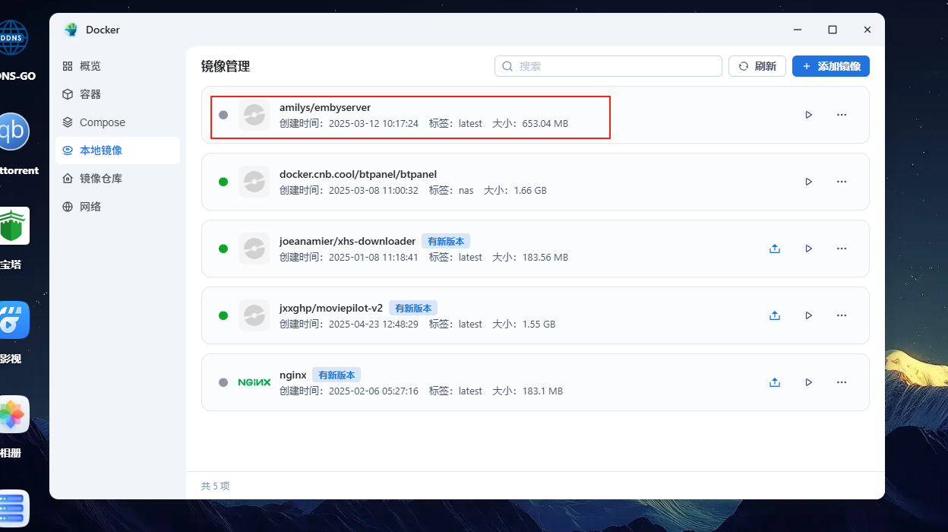Click the nas tag on btpanel image
The width and height of the screenshot is (948, 532).
coord(466,190)
